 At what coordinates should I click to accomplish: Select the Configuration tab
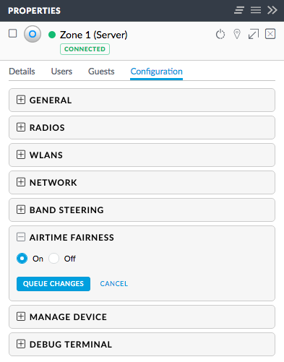[157, 72]
